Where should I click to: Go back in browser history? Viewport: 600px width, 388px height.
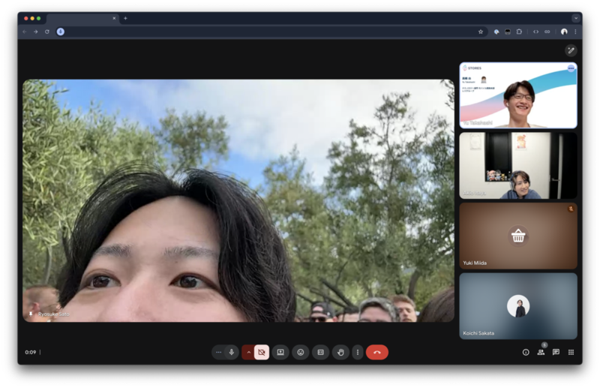pos(25,32)
